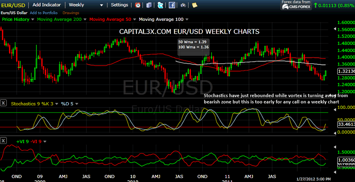355x182 pixels.
Task: Expand Moving Average 100 options arrow
Action: 187,19
